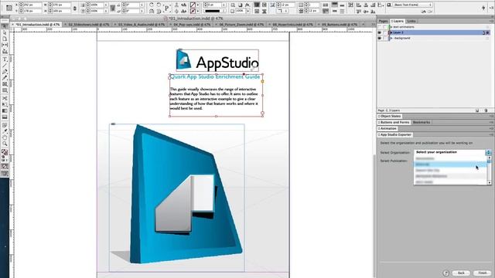Click the rotate 90° clockwise icon

152,5
